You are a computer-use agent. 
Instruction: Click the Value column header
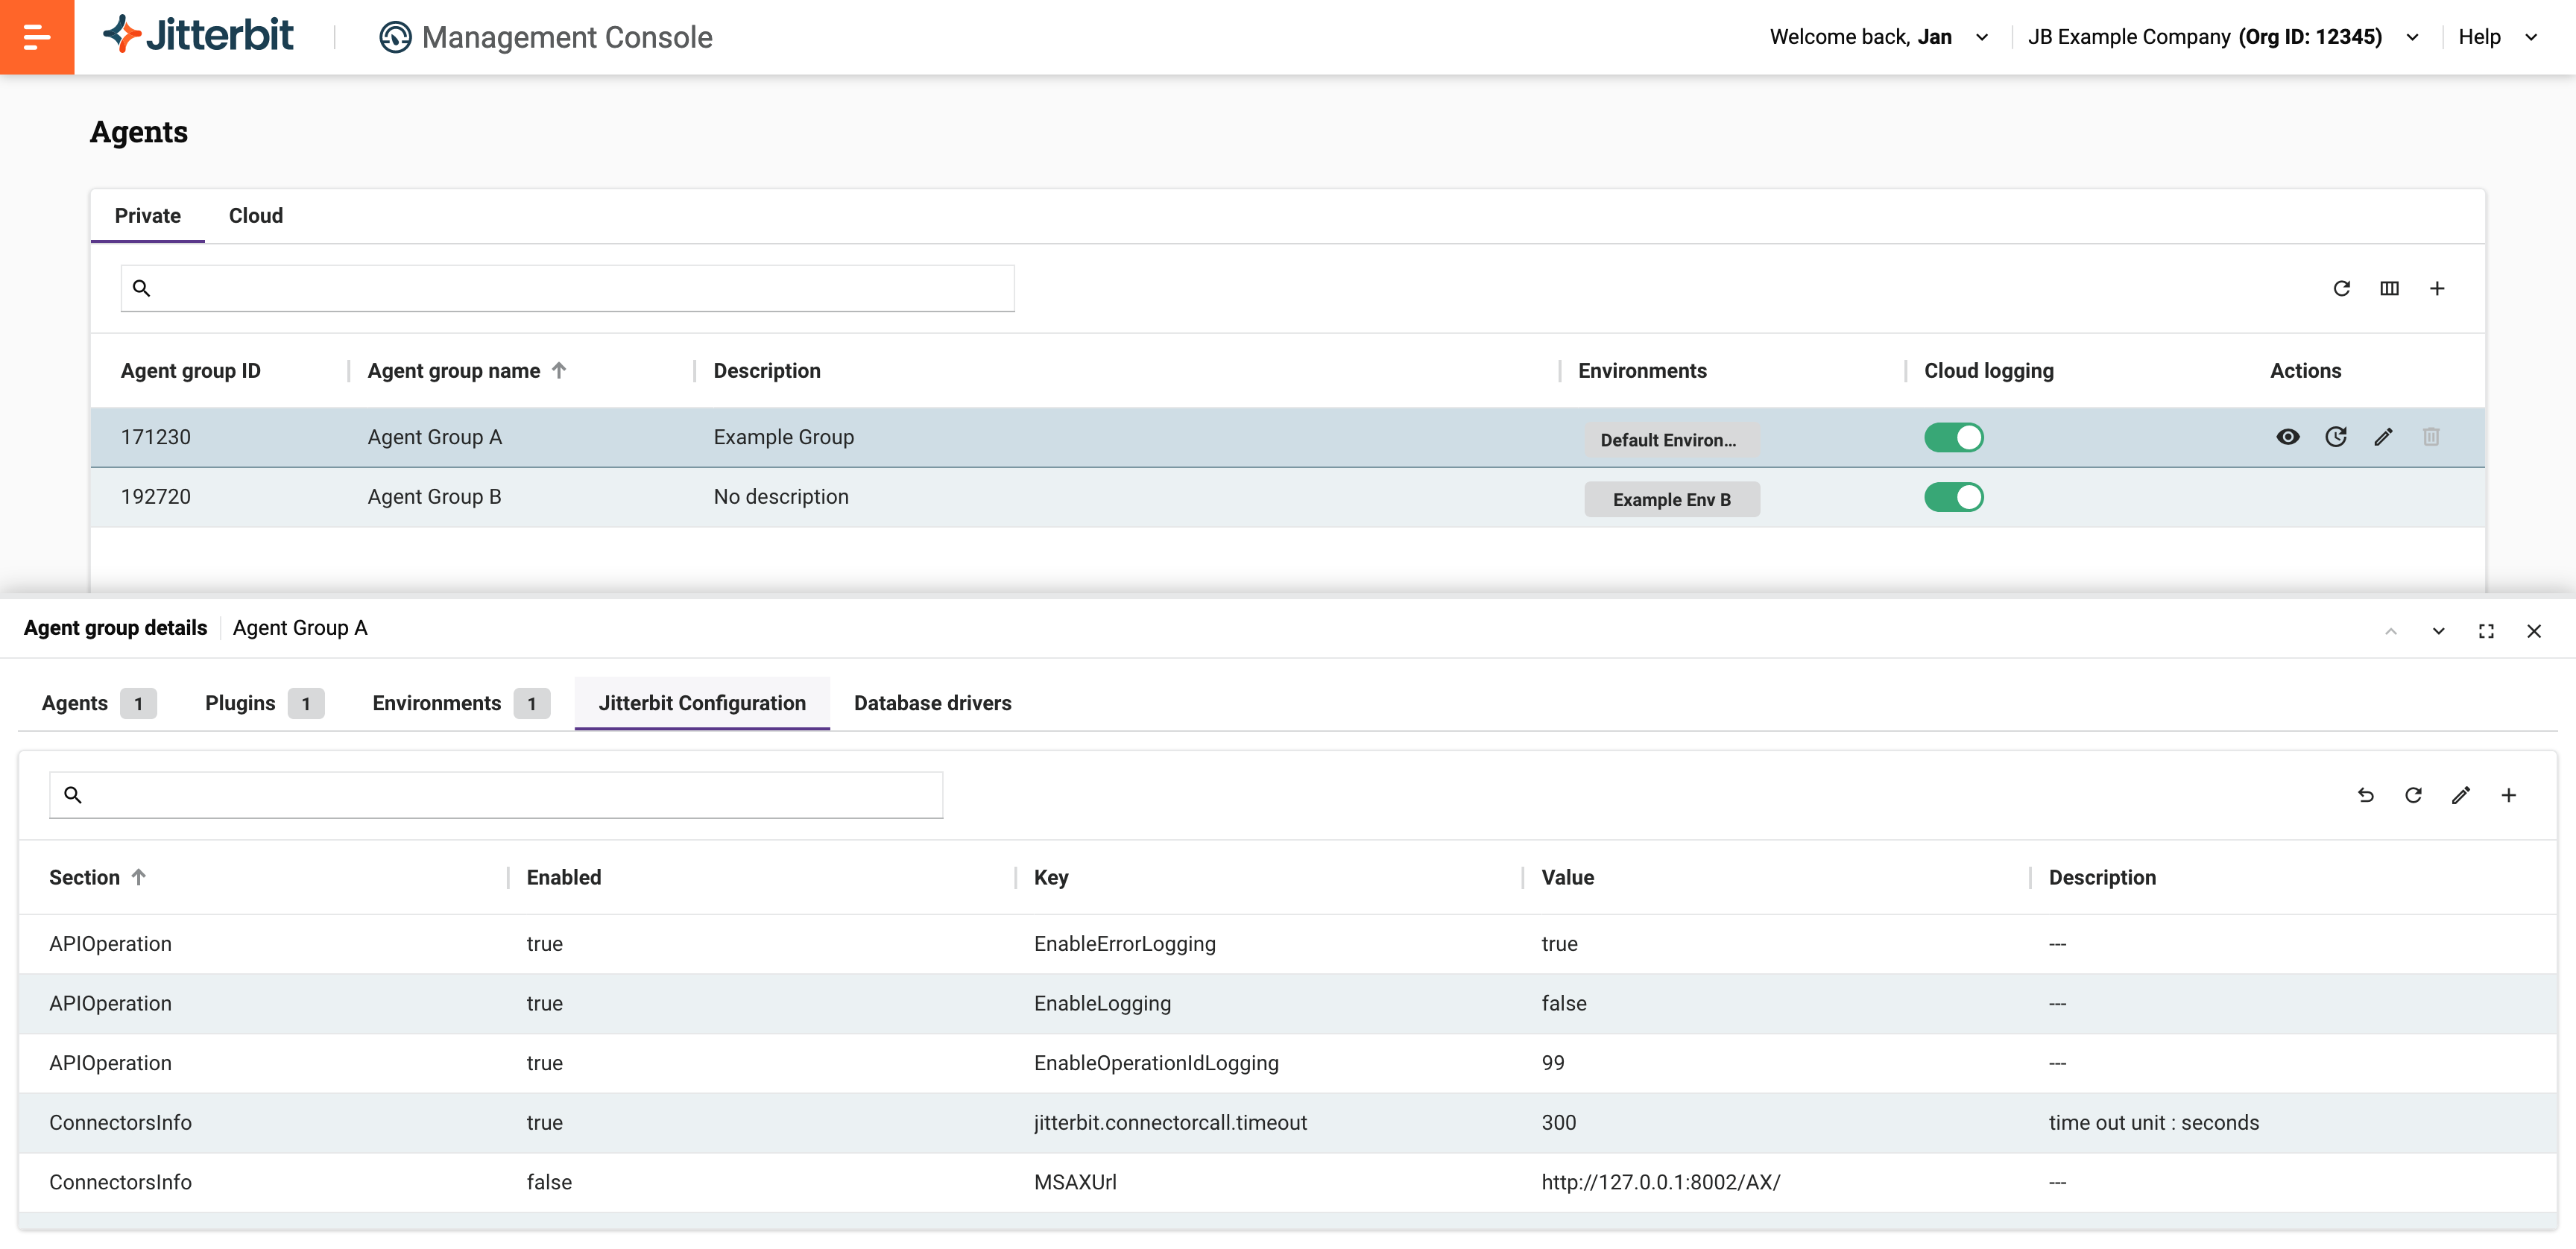(1567, 877)
